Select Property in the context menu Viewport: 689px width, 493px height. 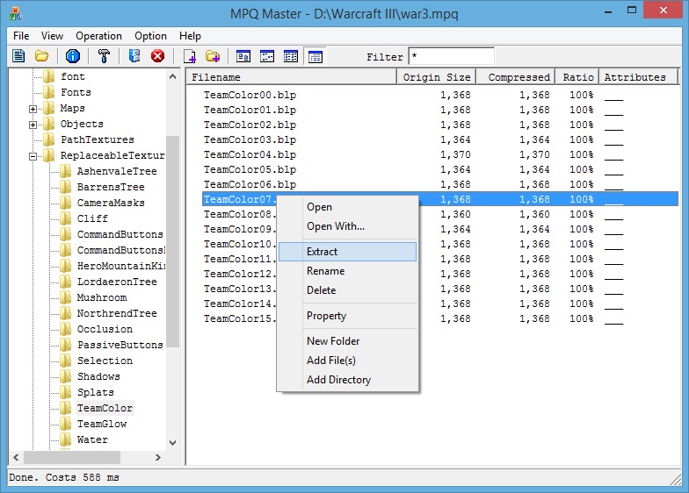click(x=326, y=316)
